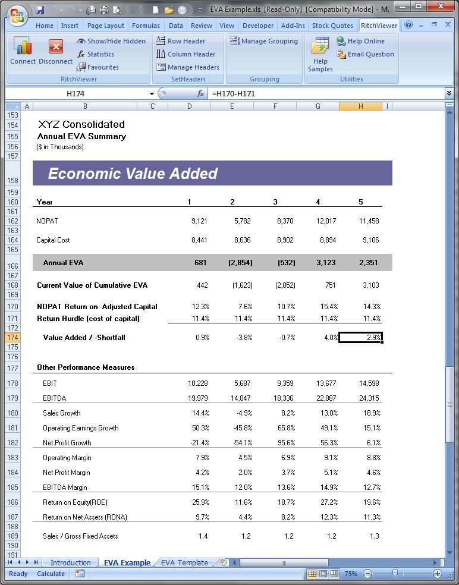Click the zoom slider handle
The width and height of the screenshot is (459, 585).
pos(395,574)
